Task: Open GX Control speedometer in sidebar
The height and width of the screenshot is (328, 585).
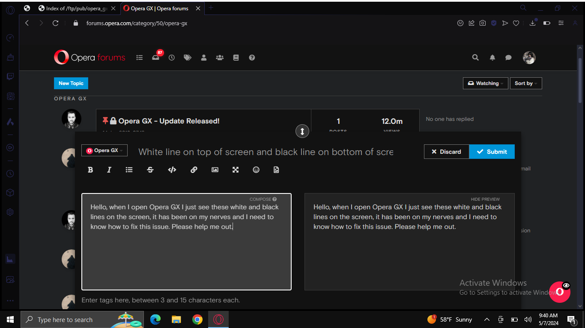Action: point(10,38)
